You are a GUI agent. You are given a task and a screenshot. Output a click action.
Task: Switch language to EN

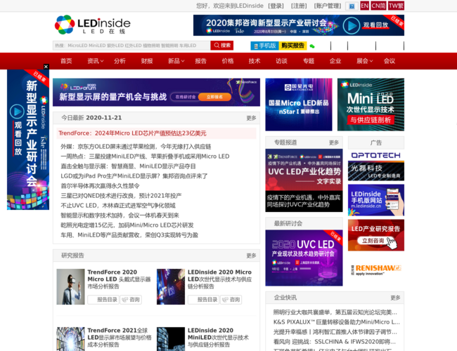pos(364,6)
